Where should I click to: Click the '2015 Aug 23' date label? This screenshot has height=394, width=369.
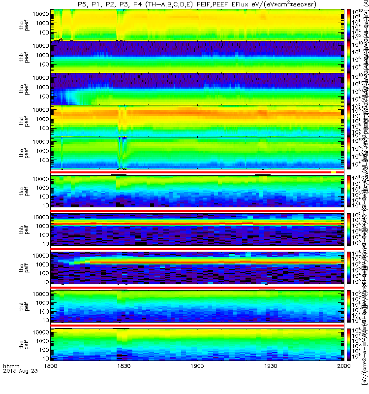[20, 371]
